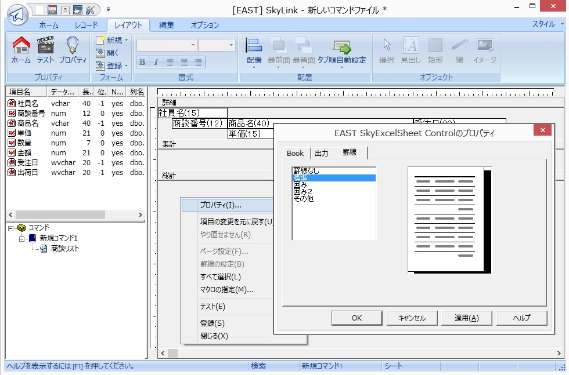Toggle bold formatting button
Screen dimensions: 569x375
pyautogui.click(x=142, y=63)
